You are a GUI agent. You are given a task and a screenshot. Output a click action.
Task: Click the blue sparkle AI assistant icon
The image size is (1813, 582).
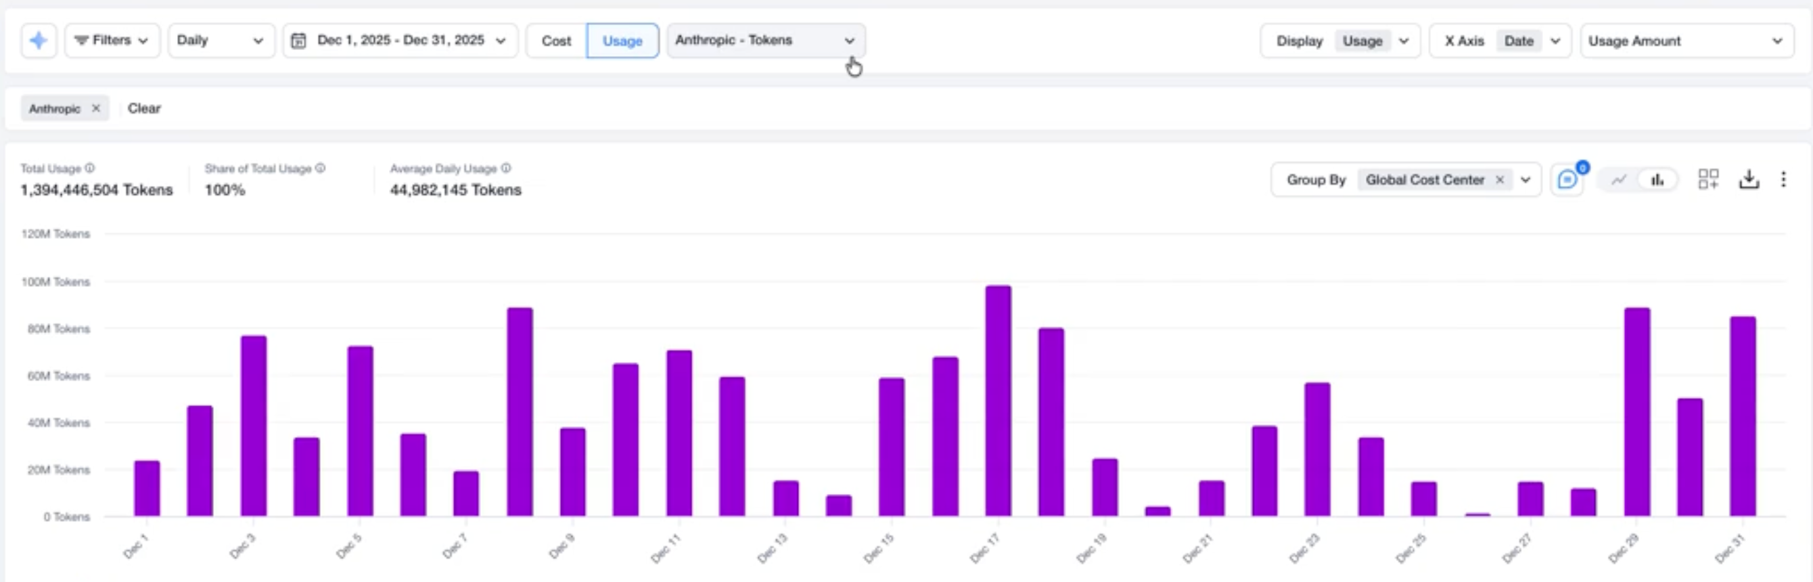(38, 41)
